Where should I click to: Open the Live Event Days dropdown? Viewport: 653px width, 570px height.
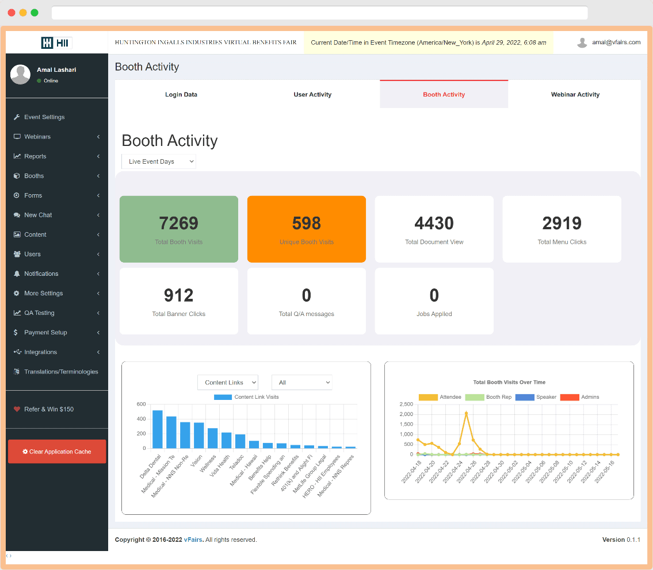(158, 161)
